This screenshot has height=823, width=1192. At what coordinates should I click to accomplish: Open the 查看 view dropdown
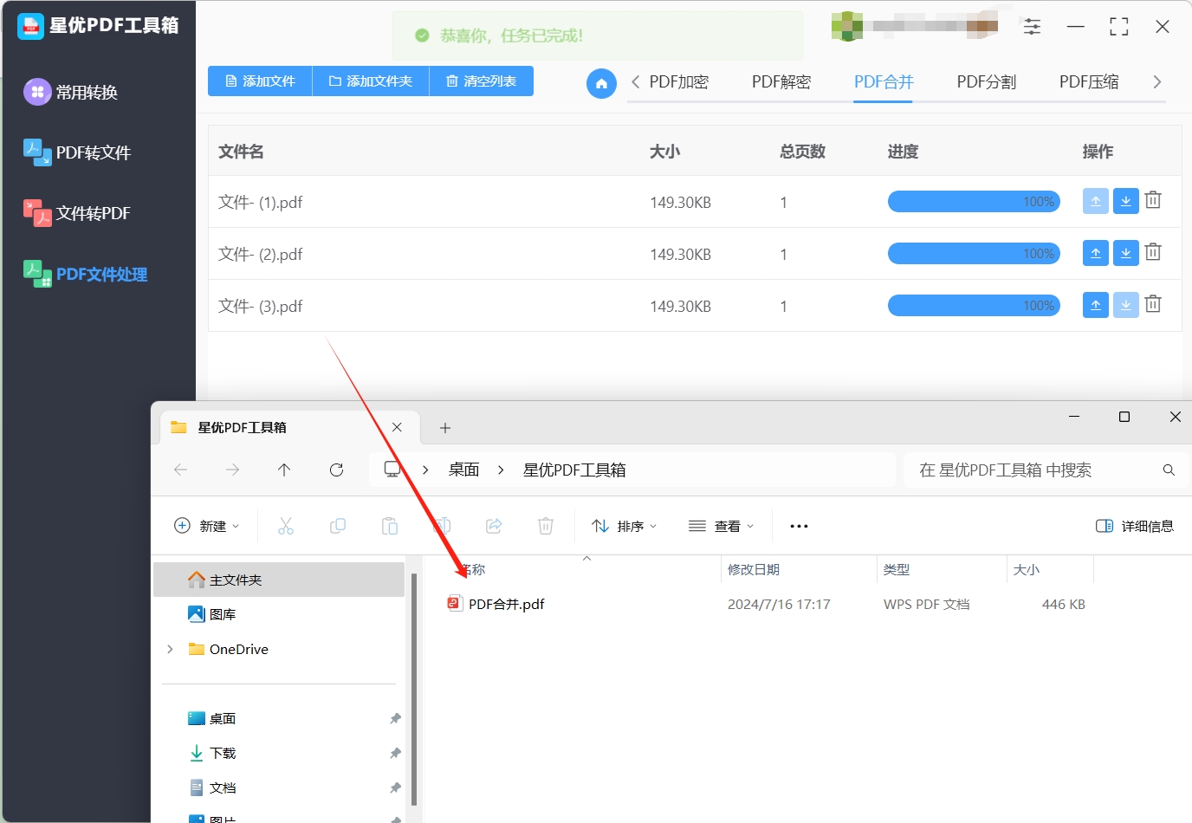tap(721, 526)
